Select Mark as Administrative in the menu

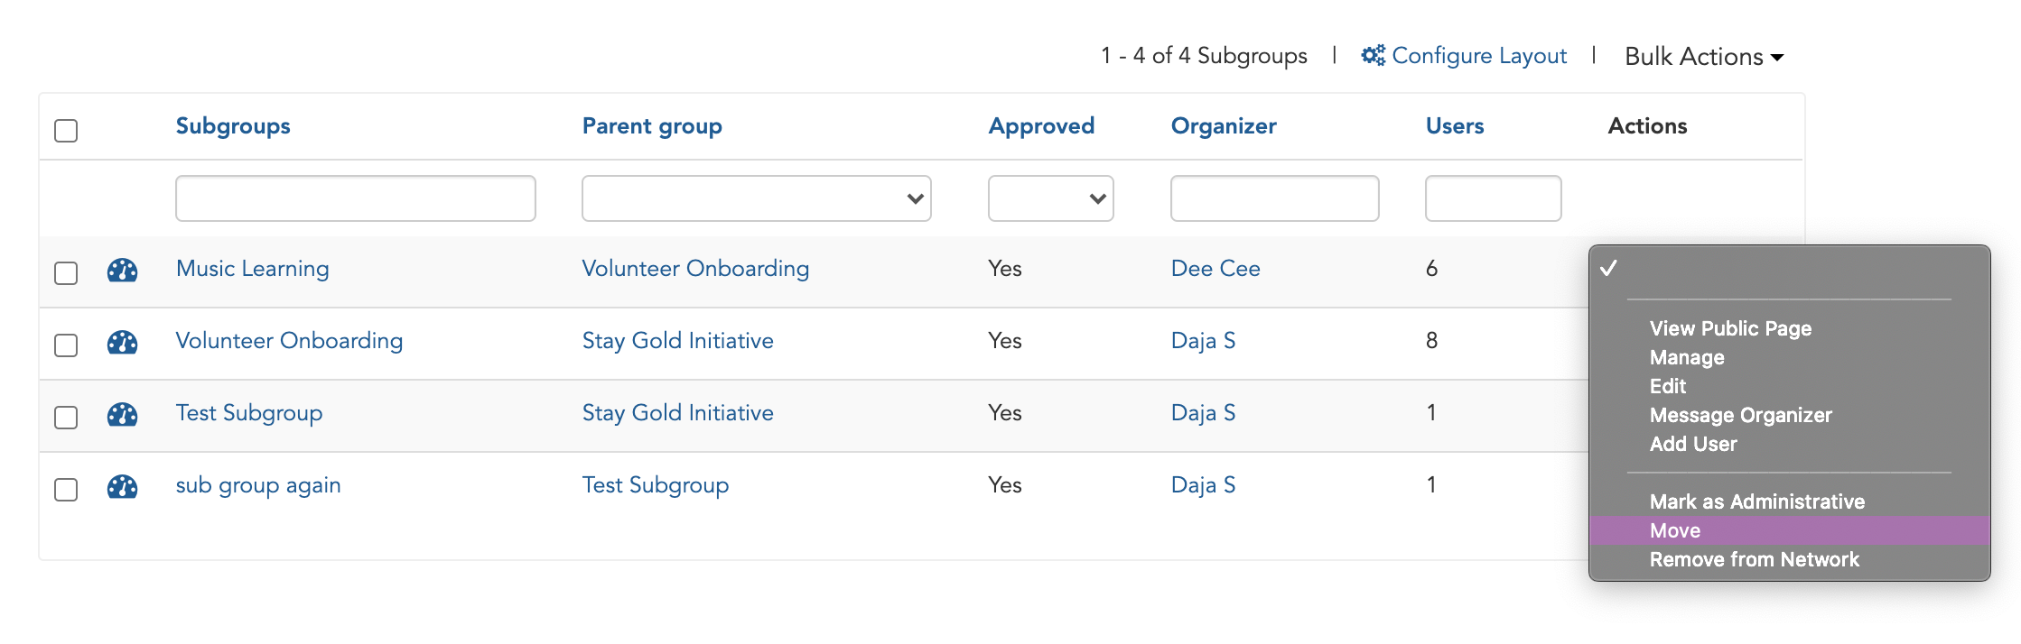coord(1756,501)
